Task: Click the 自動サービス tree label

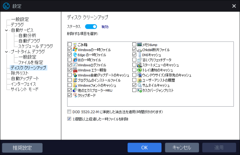Action: point(22,30)
